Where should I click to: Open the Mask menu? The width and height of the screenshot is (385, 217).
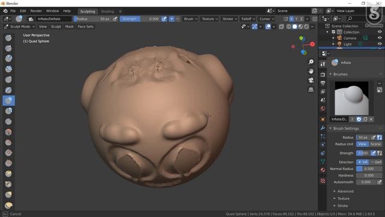pyautogui.click(x=69, y=27)
